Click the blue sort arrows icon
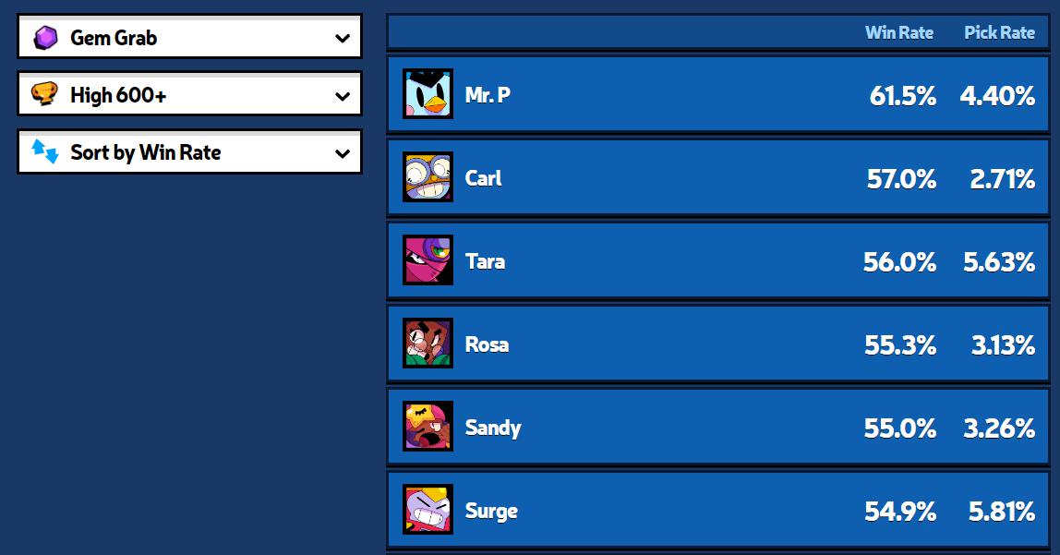Viewport: 1060px width, 555px height. point(45,151)
